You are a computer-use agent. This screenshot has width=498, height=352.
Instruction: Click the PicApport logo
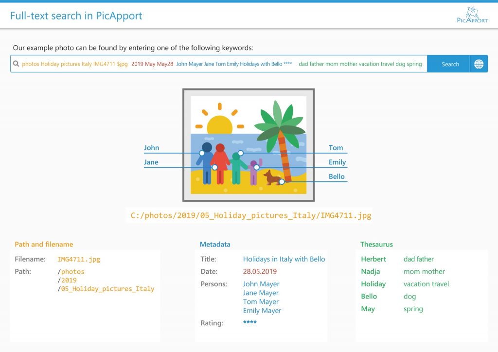(x=472, y=15)
